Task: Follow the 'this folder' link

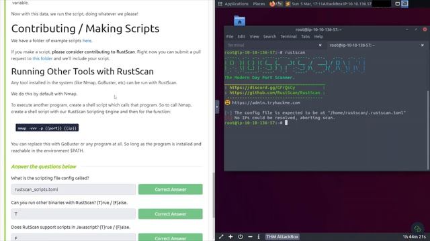Action: coord(42,58)
